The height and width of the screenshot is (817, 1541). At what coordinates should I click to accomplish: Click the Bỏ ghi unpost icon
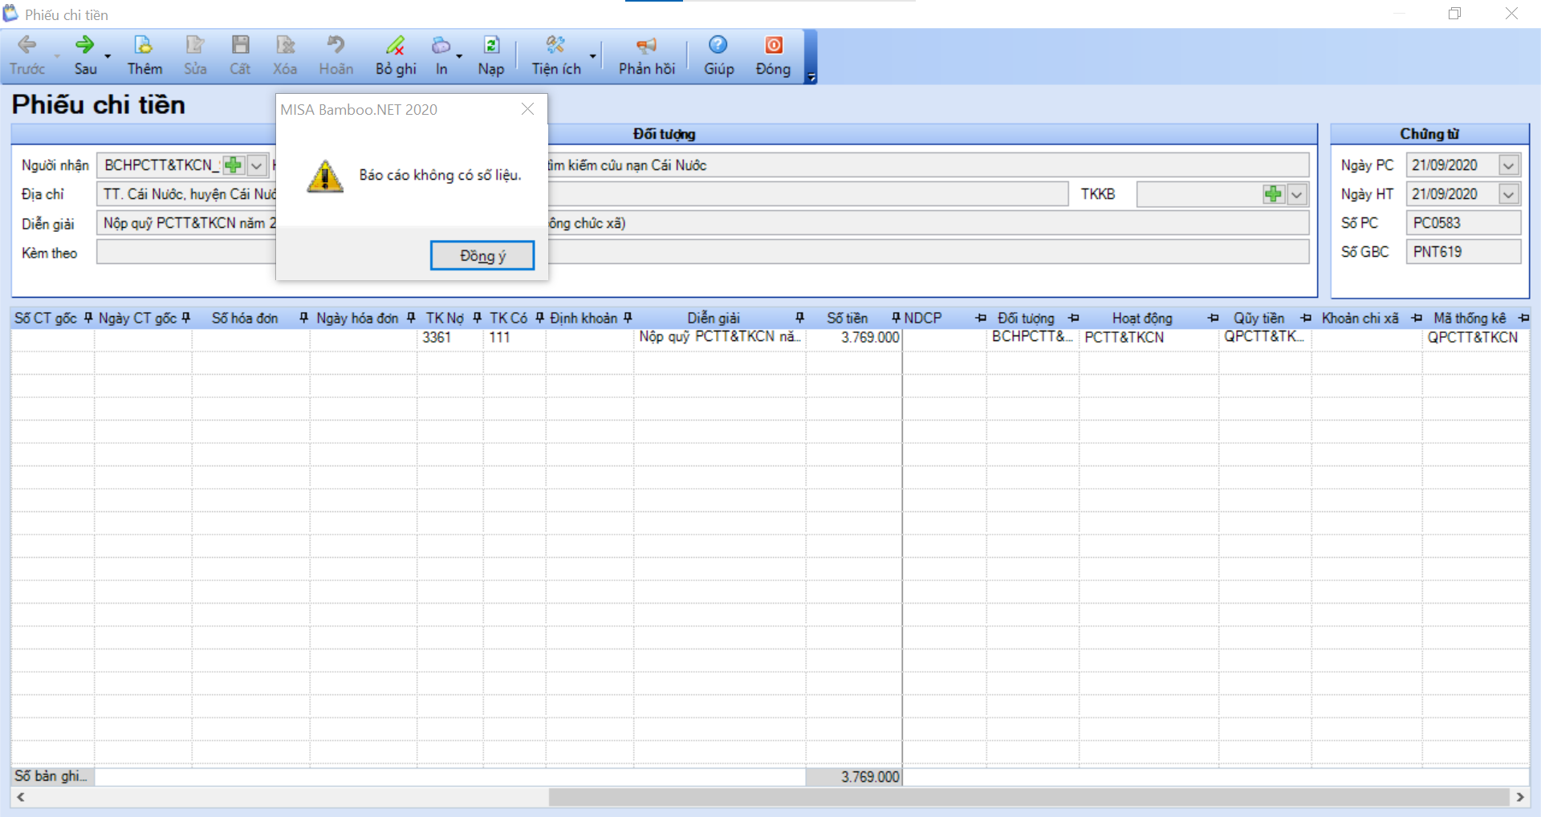pyautogui.click(x=395, y=55)
